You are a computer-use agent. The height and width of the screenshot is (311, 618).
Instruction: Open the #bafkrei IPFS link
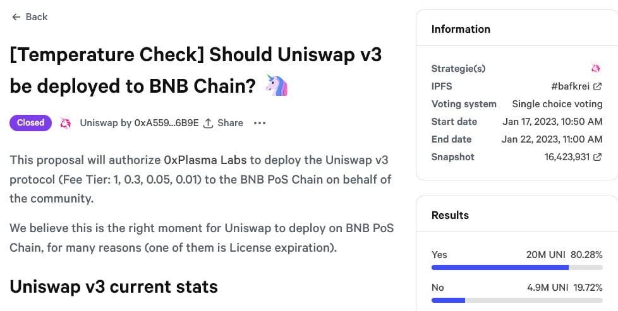571,86
